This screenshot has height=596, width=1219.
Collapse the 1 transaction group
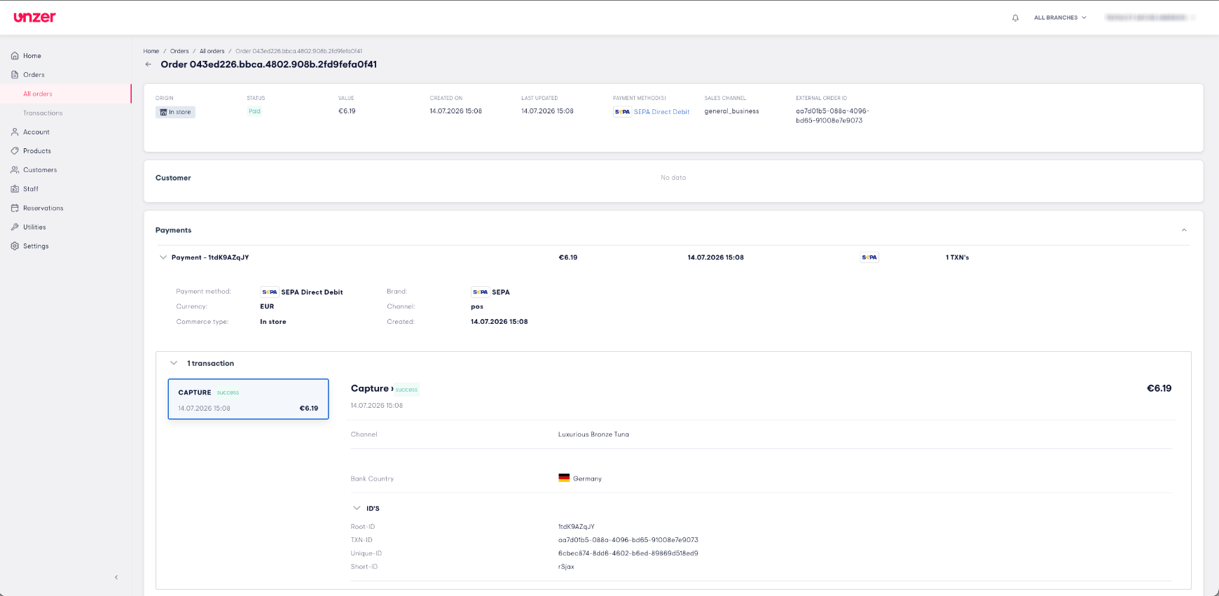pos(174,363)
